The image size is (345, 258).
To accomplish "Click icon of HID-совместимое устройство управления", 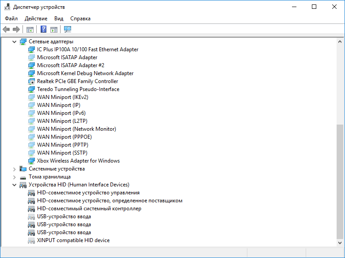I will 31,193.
